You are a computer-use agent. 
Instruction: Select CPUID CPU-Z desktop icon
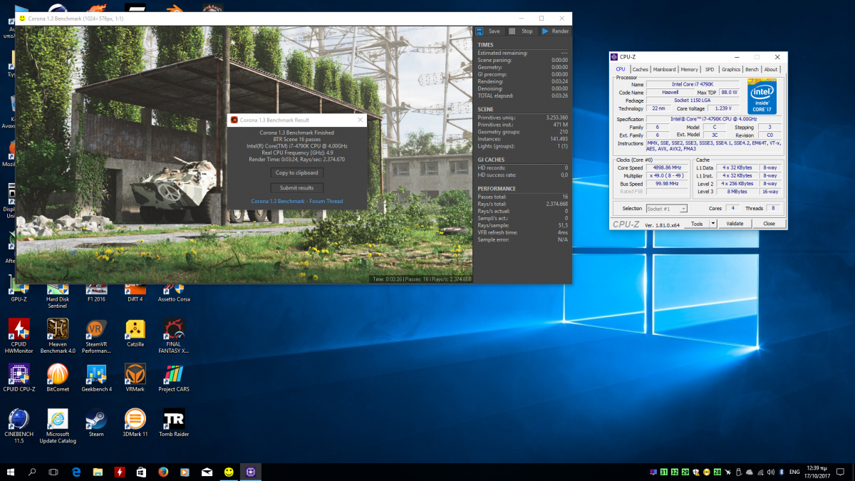click(x=19, y=378)
